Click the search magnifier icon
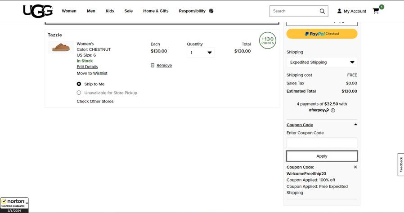The image size is (404, 213). pos(322,11)
